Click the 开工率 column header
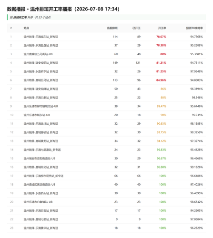The image size is (213, 238). (x=162, y=28)
